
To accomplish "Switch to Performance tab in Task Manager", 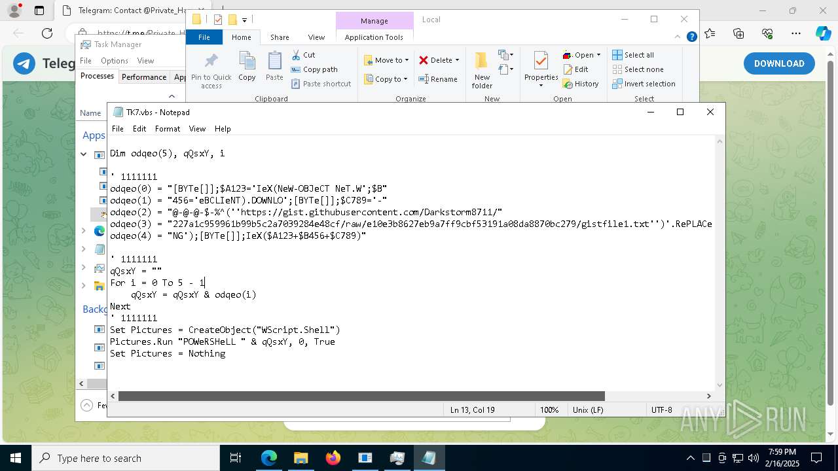I will click(144, 77).
